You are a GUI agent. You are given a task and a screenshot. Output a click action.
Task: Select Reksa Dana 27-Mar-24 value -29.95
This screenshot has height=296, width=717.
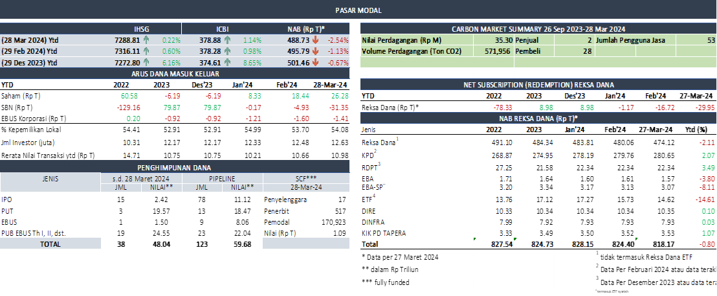tap(705, 107)
